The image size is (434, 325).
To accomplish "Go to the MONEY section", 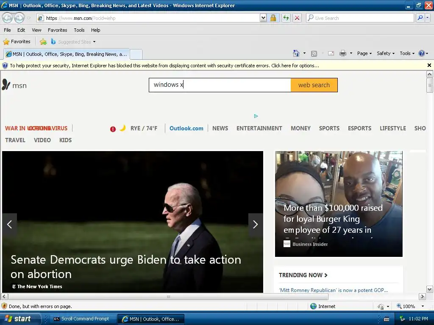I will (x=300, y=128).
